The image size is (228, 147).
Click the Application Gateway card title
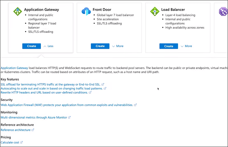tap(41, 9)
